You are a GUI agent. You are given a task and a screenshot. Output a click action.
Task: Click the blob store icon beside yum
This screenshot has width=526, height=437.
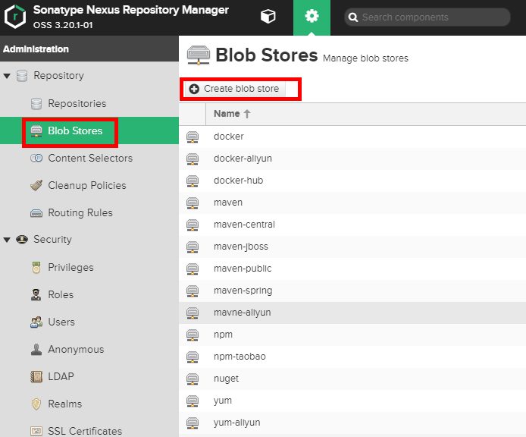point(193,401)
